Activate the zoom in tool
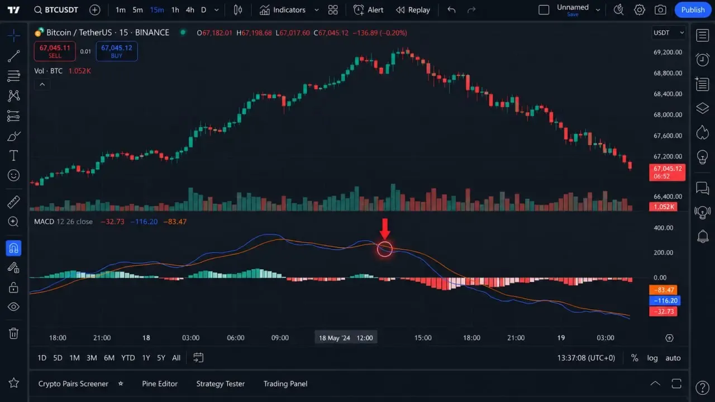This screenshot has width=715, height=402. pyautogui.click(x=14, y=222)
